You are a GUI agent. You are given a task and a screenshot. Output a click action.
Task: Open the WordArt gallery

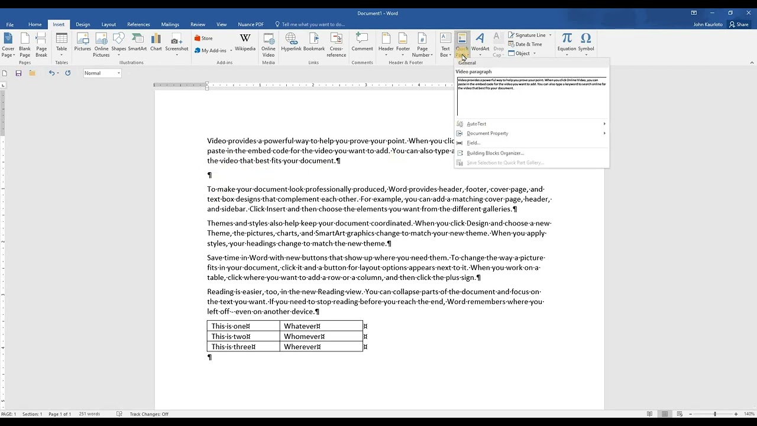pos(480,45)
